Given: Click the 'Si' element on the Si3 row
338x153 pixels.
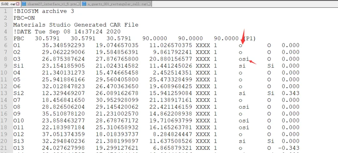Looking at the screenshot, I should tap(271, 141).
